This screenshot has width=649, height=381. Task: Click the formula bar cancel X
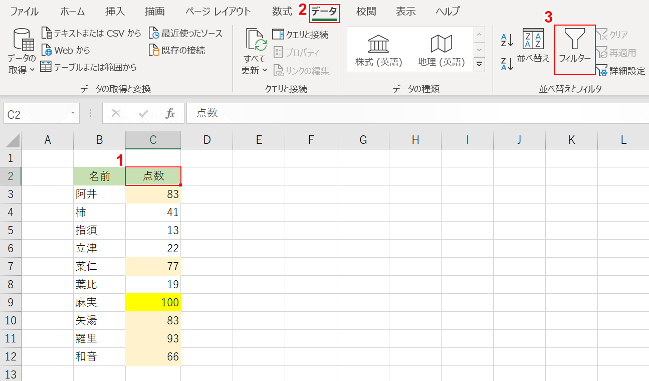coord(116,114)
